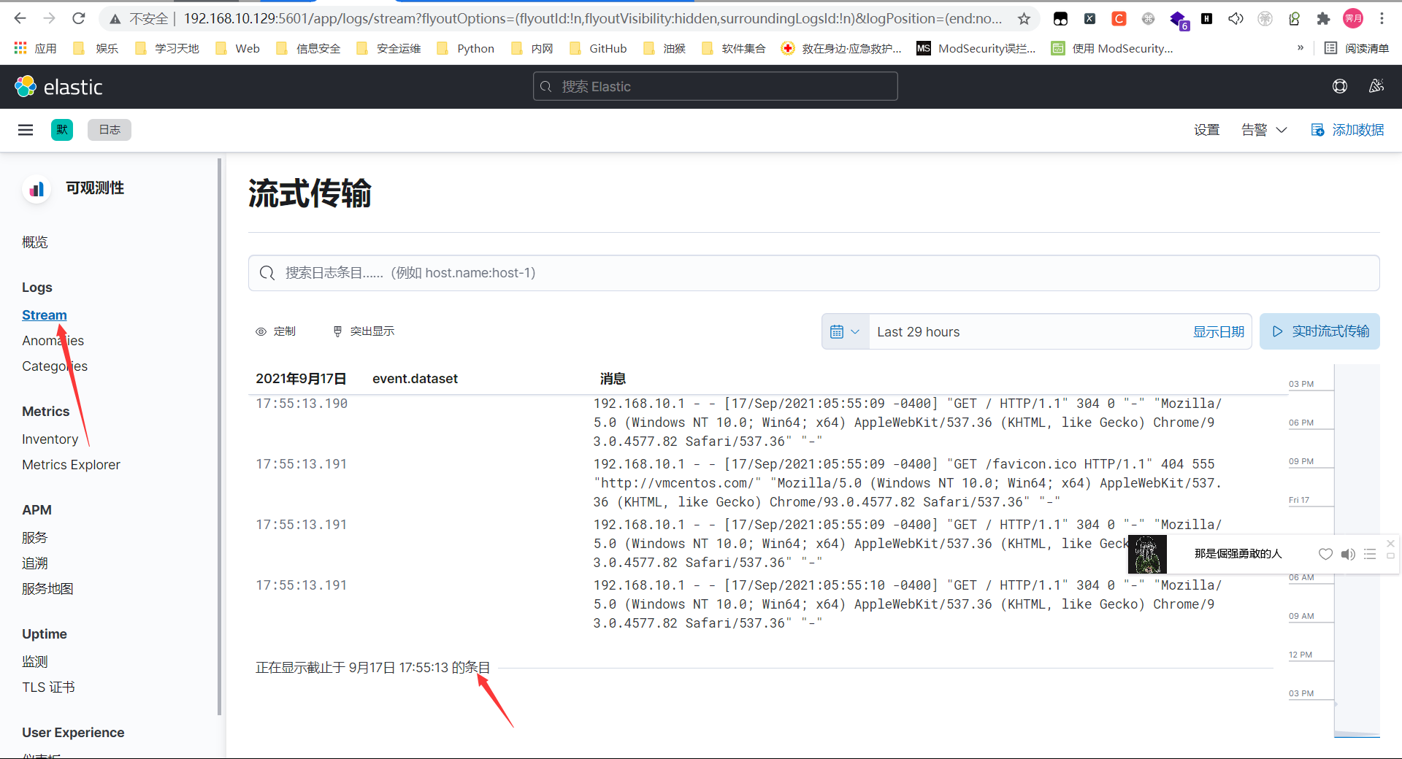Screen dimensions: 1402x759
Task: Click the 09 PM marker on log minimap
Action: click(1301, 461)
